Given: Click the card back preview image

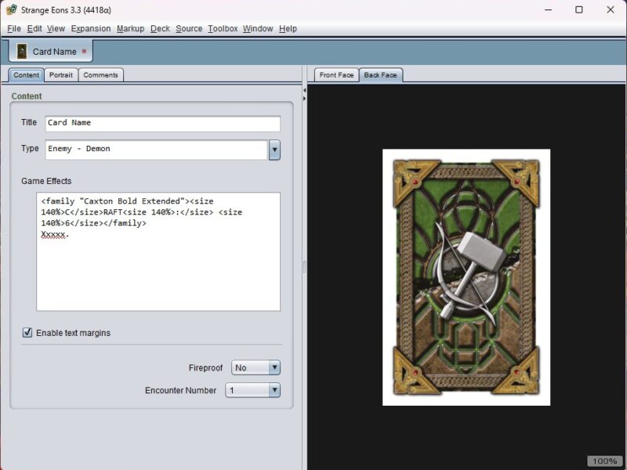Looking at the screenshot, I should pos(466,277).
